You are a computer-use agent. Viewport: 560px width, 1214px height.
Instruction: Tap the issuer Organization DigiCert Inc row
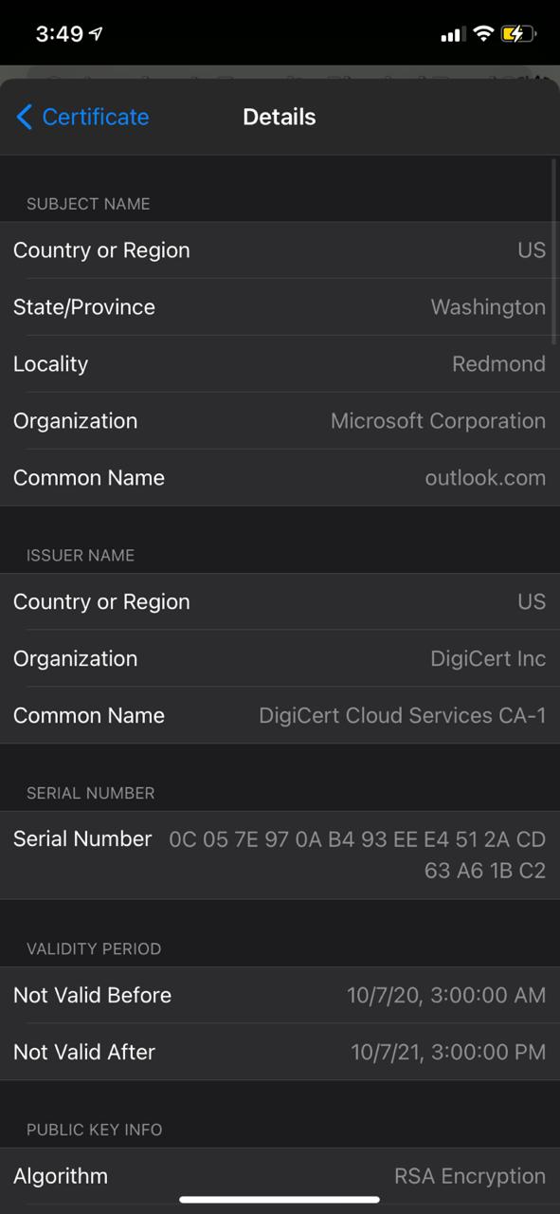(280, 659)
